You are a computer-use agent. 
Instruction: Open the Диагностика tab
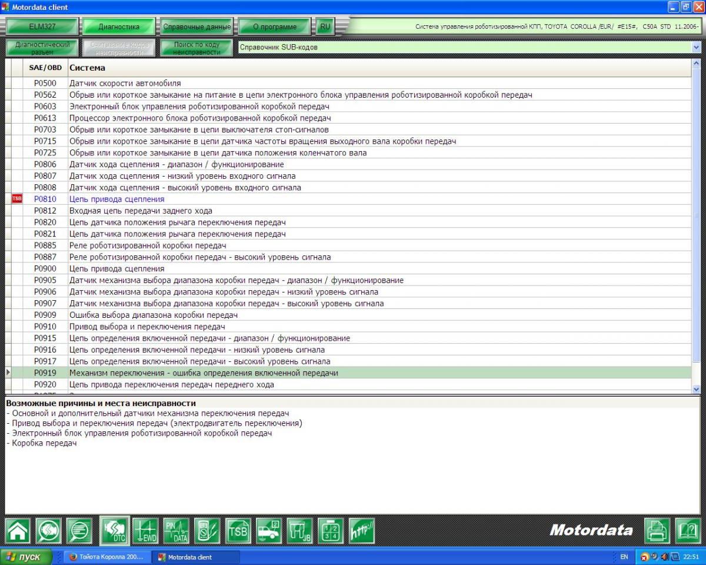tap(118, 26)
